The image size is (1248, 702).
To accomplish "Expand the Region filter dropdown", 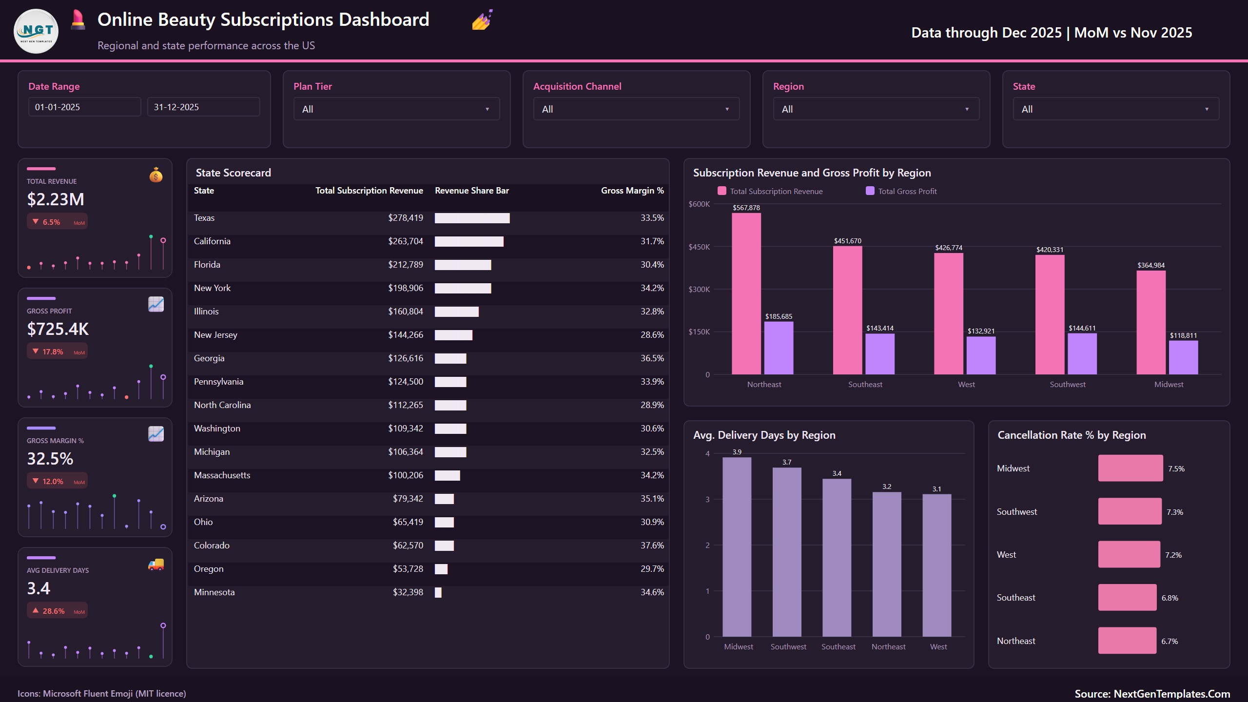I will 876,109.
